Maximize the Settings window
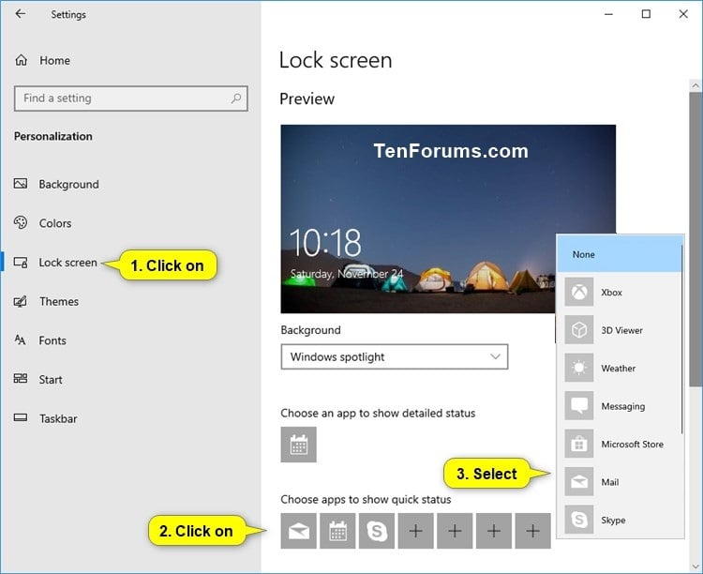 click(646, 14)
